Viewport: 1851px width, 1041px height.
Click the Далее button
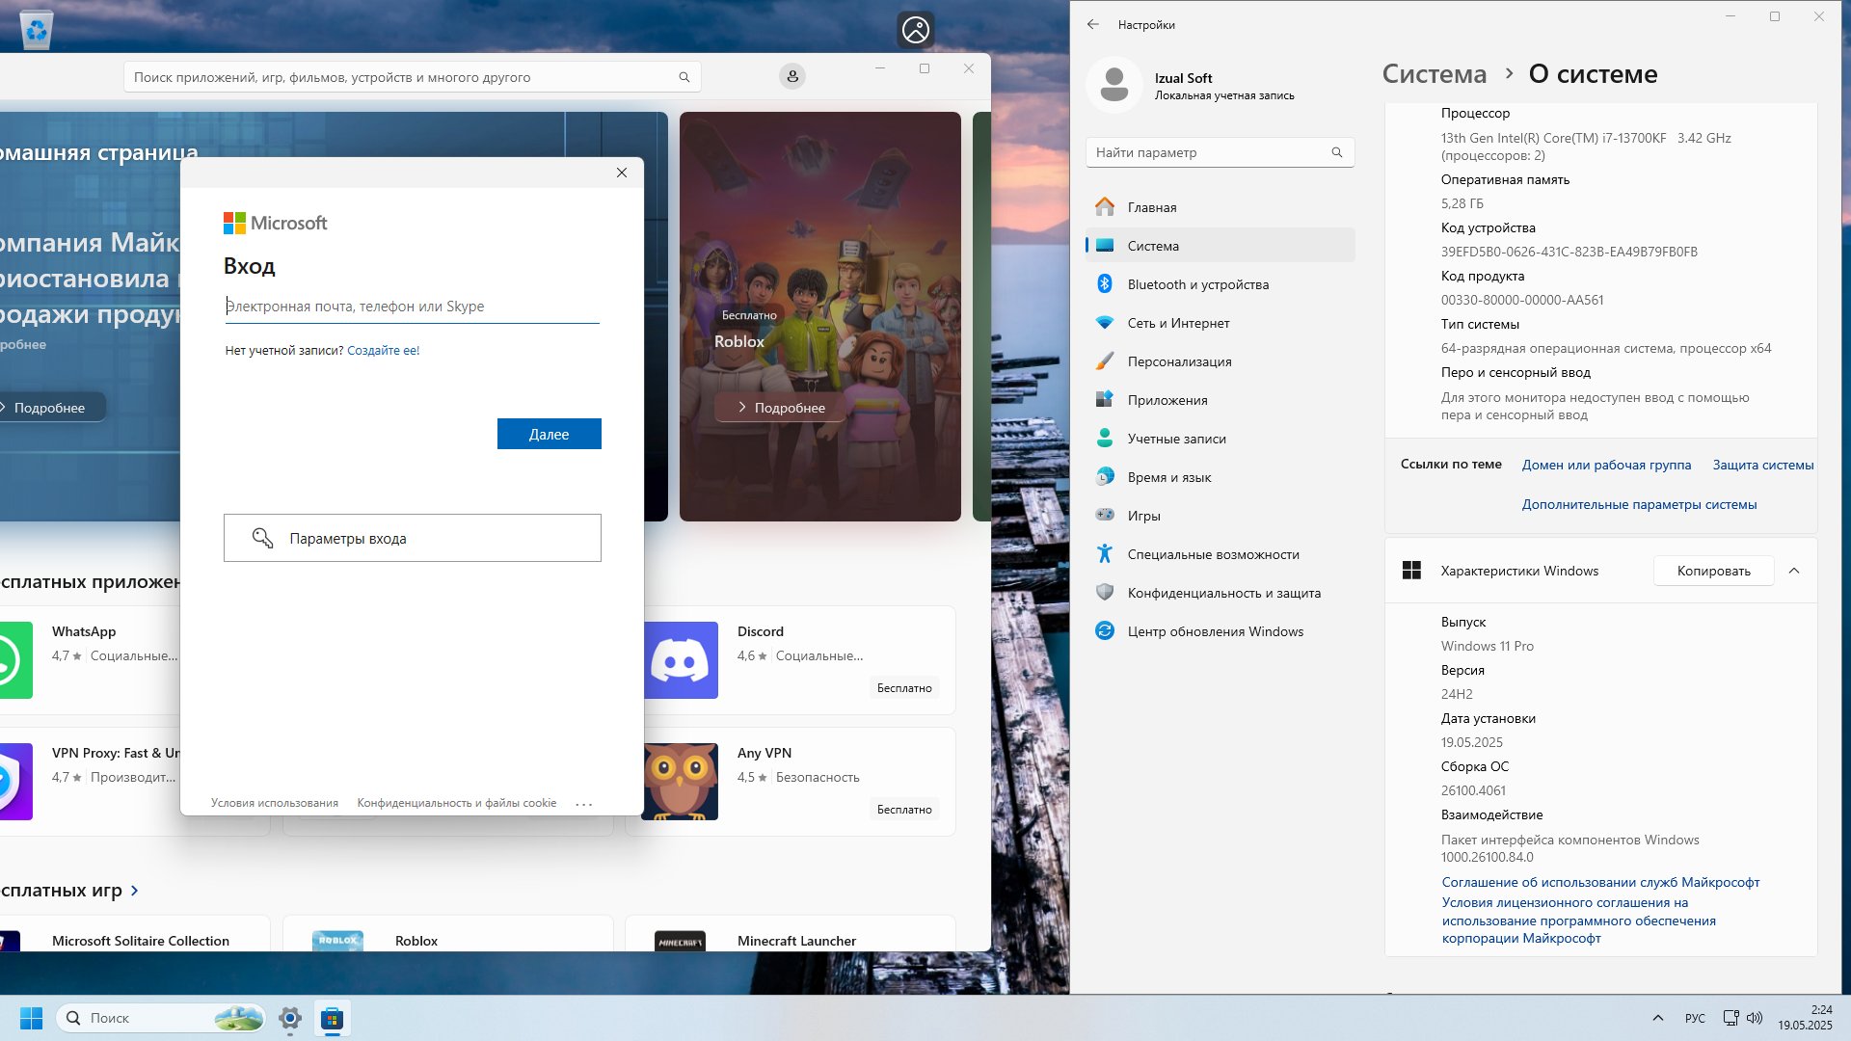[x=550, y=434]
